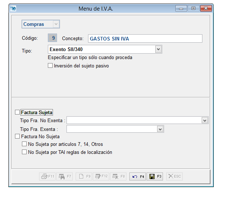Click the F9 new record icon
This screenshot has height=198, width=232.
84,176
